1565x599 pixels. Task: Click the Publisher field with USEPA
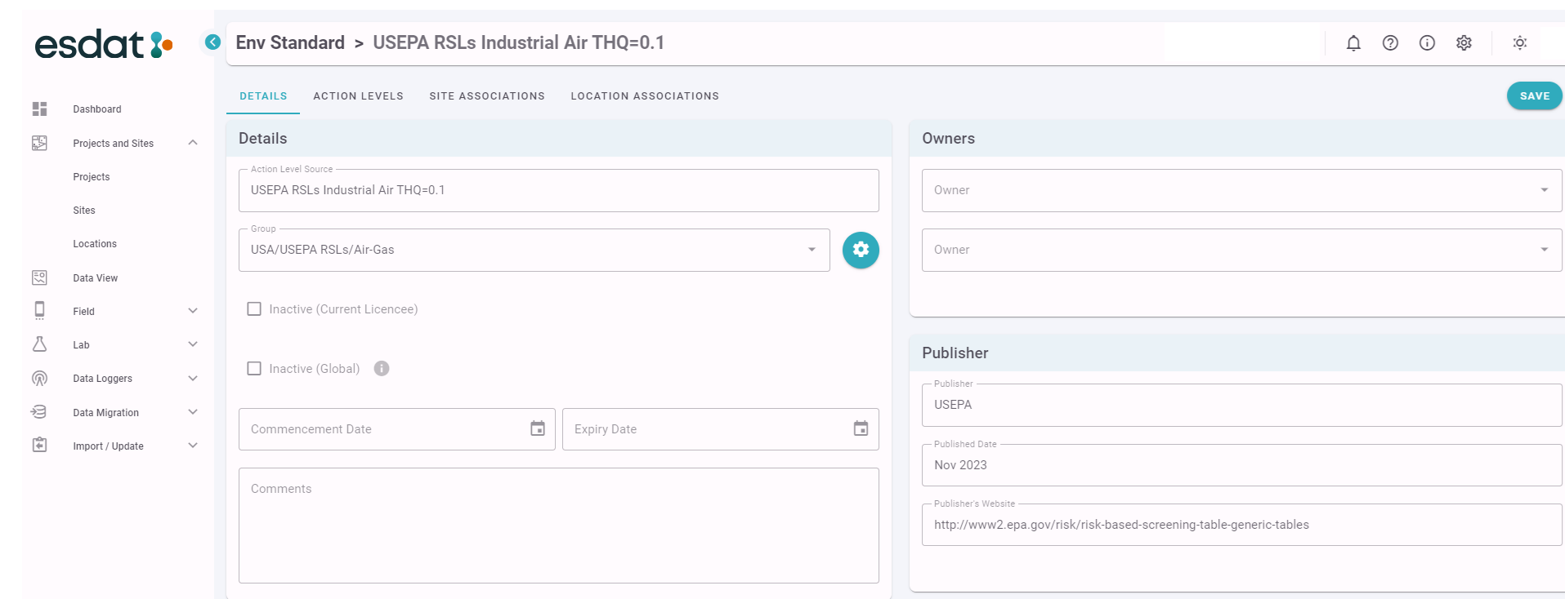coord(1241,405)
